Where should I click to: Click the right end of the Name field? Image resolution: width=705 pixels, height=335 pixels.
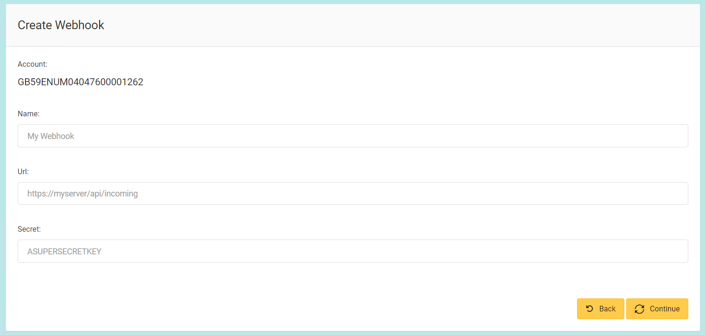[x=677, y=136]
